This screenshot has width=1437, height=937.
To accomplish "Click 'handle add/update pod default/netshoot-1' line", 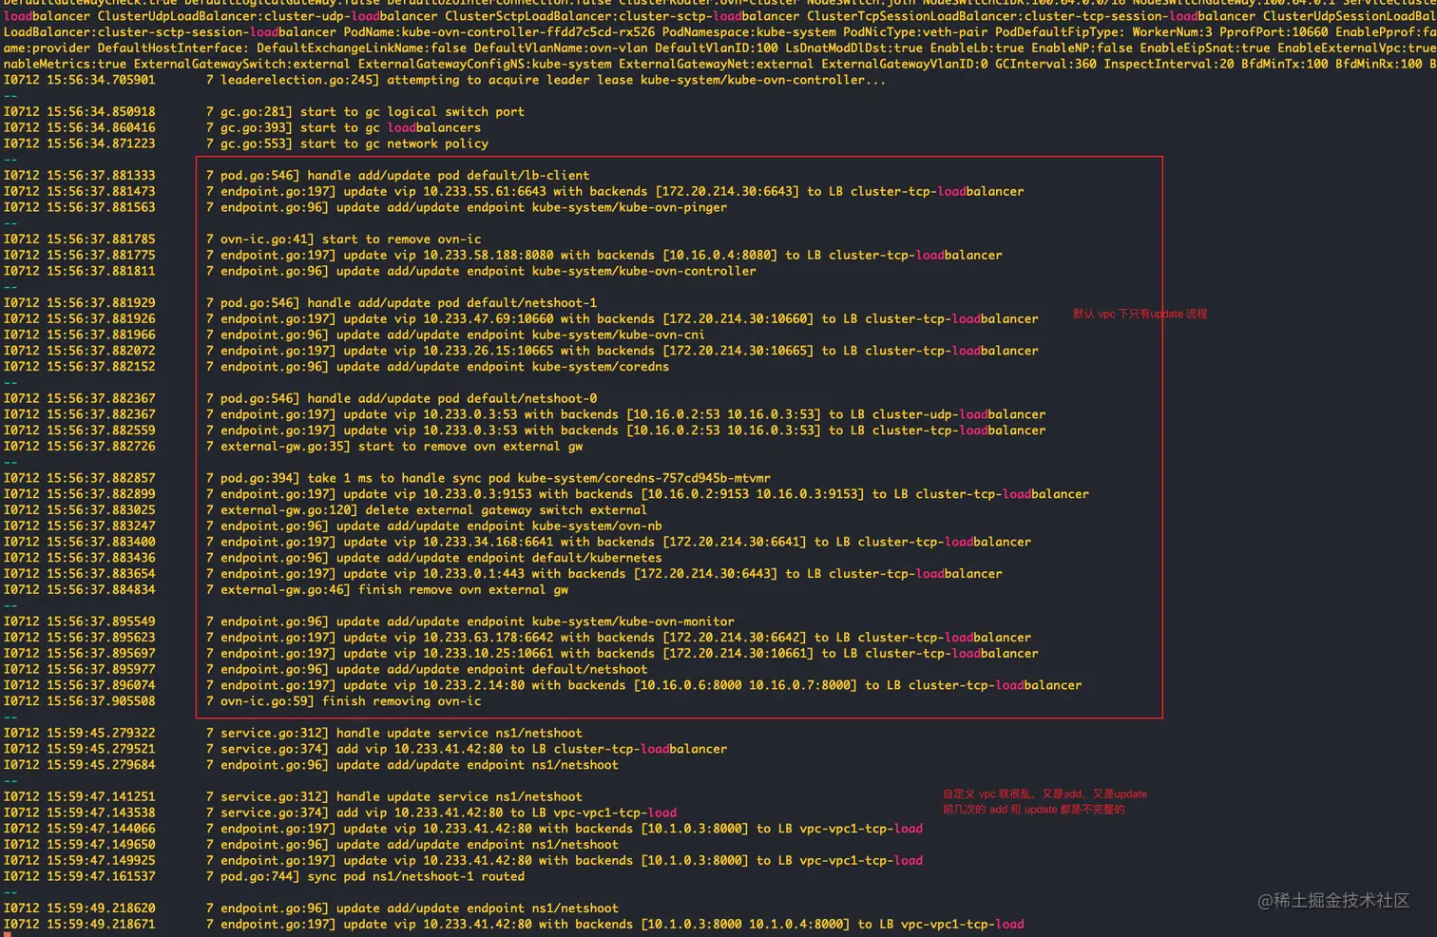I will [300, 302].
